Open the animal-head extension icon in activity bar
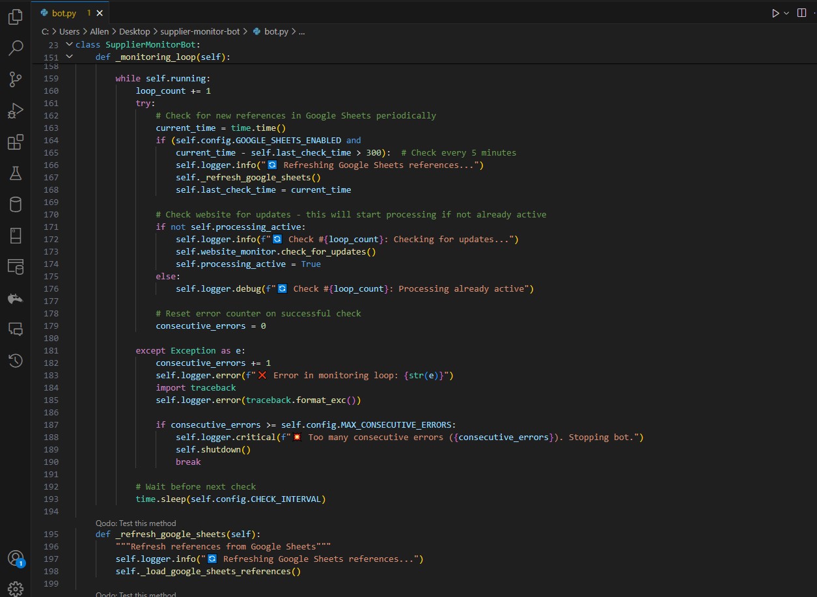This screenshot has height=597, width=817. [16, 298]
